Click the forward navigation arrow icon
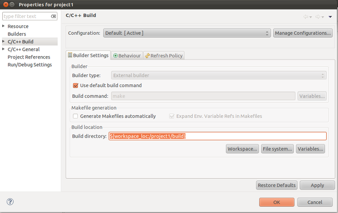The width and height of the screenshot is (338, 213). [318, 17]
